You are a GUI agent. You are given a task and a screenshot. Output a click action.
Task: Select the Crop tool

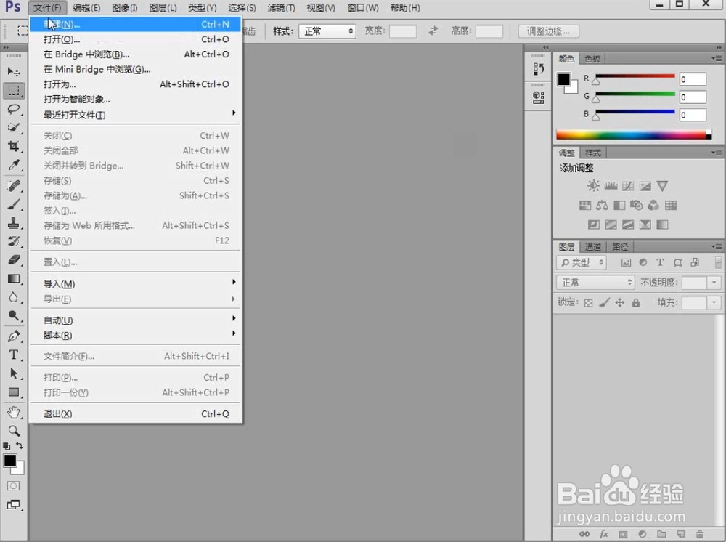click(13, 146)
